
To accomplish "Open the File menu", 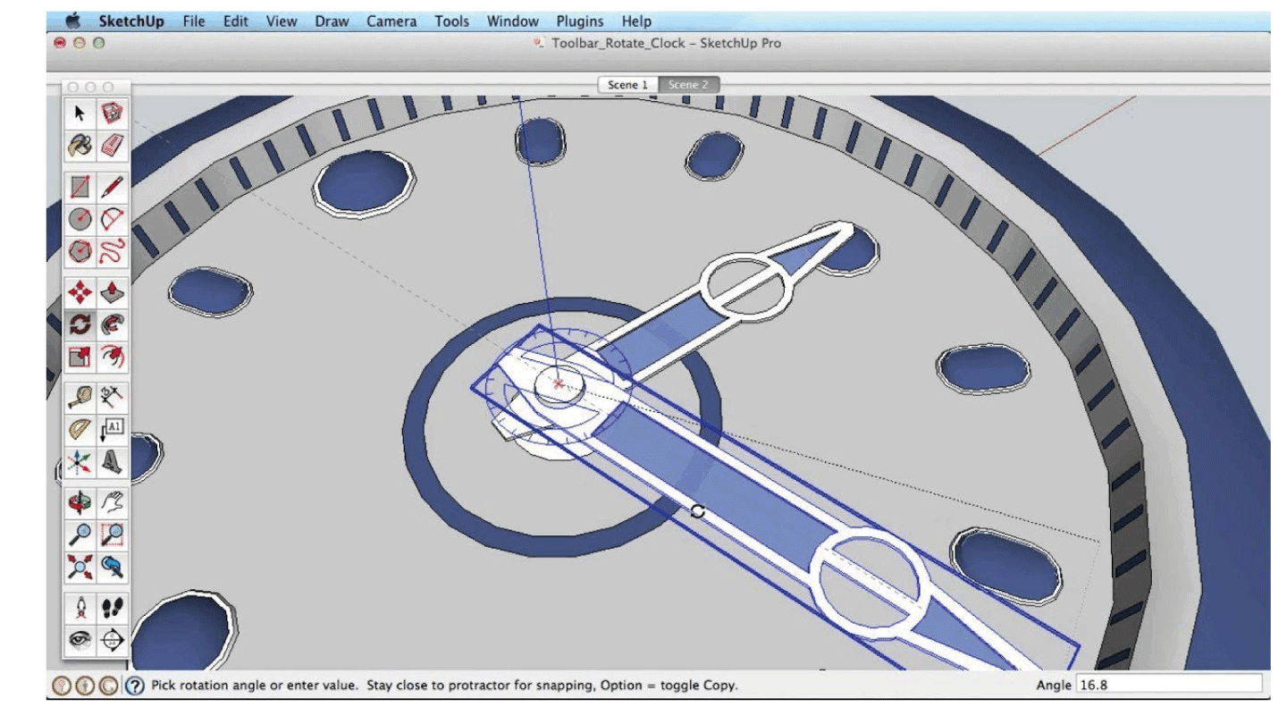I will click(194, 21).
